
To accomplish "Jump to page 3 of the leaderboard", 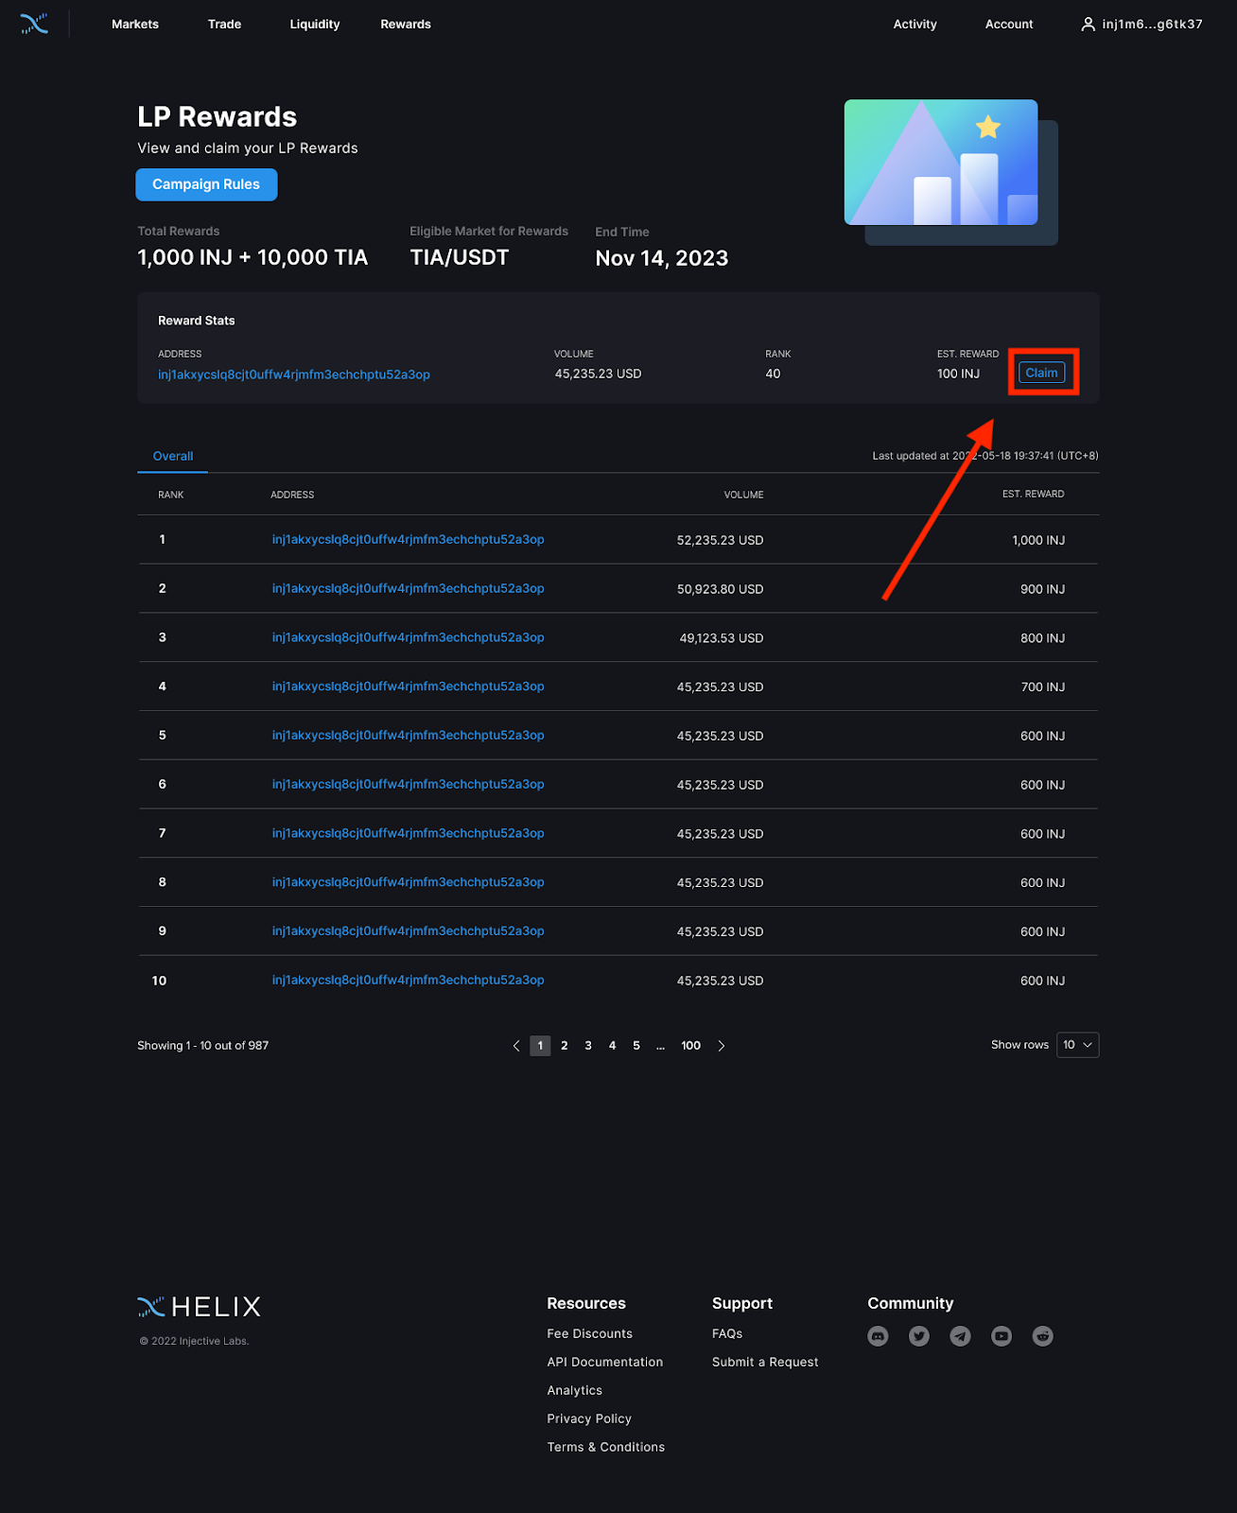I will pos(588,1046).
